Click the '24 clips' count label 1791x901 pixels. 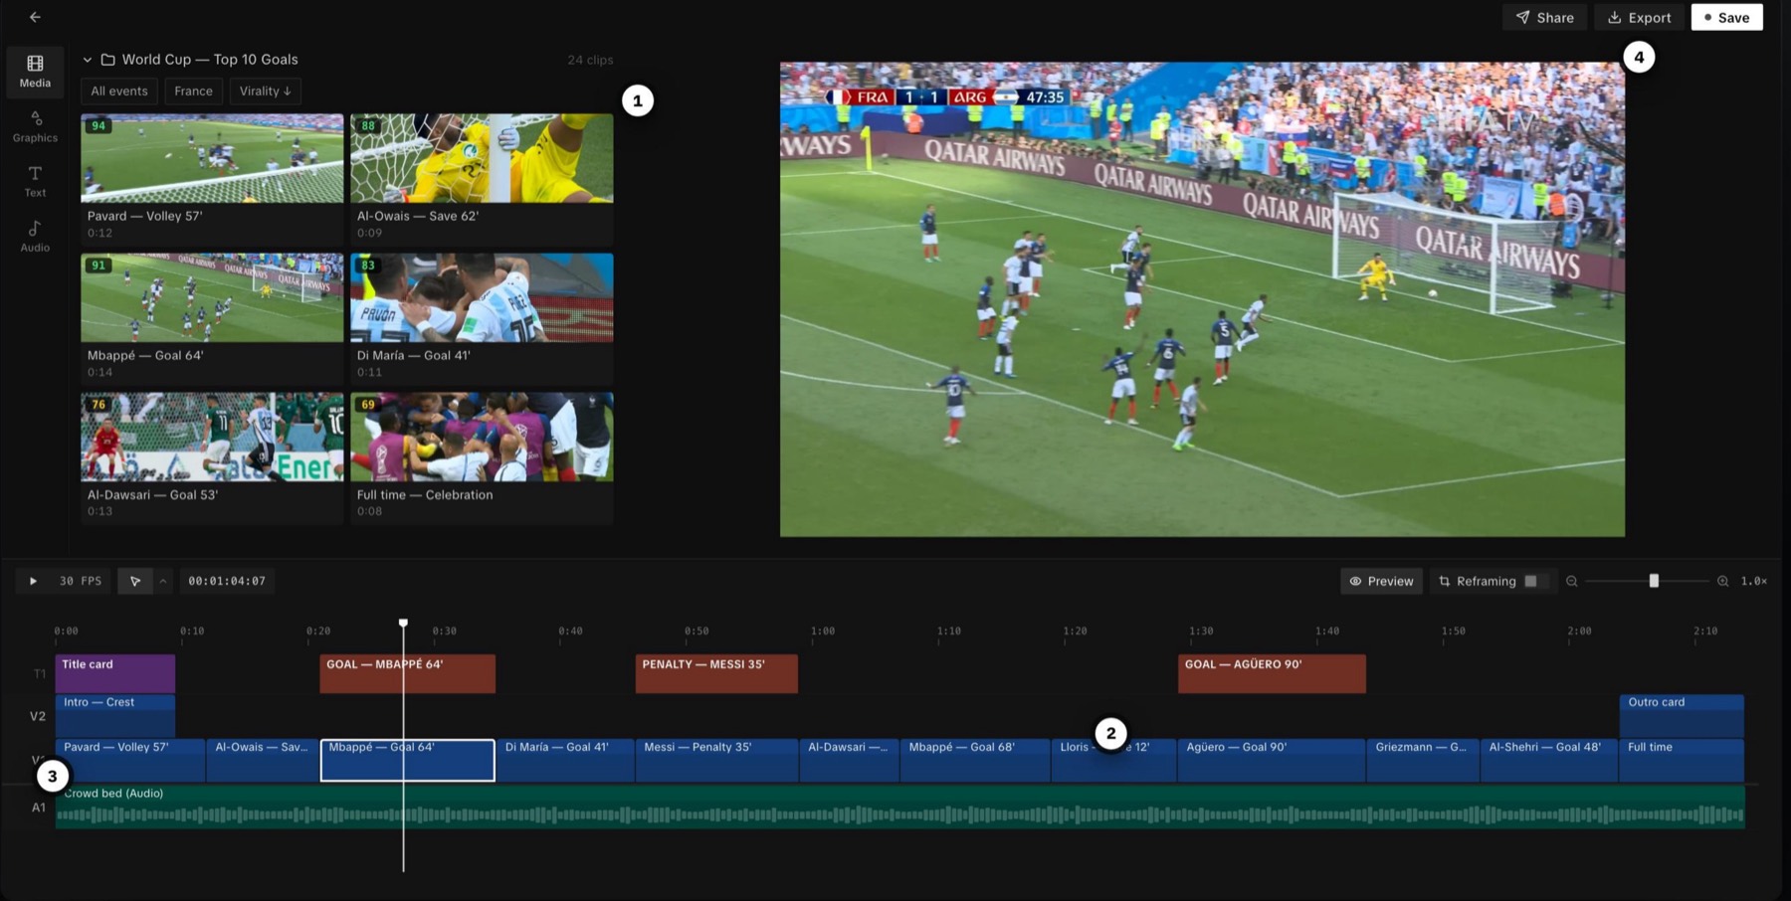[x=590, y=60]
